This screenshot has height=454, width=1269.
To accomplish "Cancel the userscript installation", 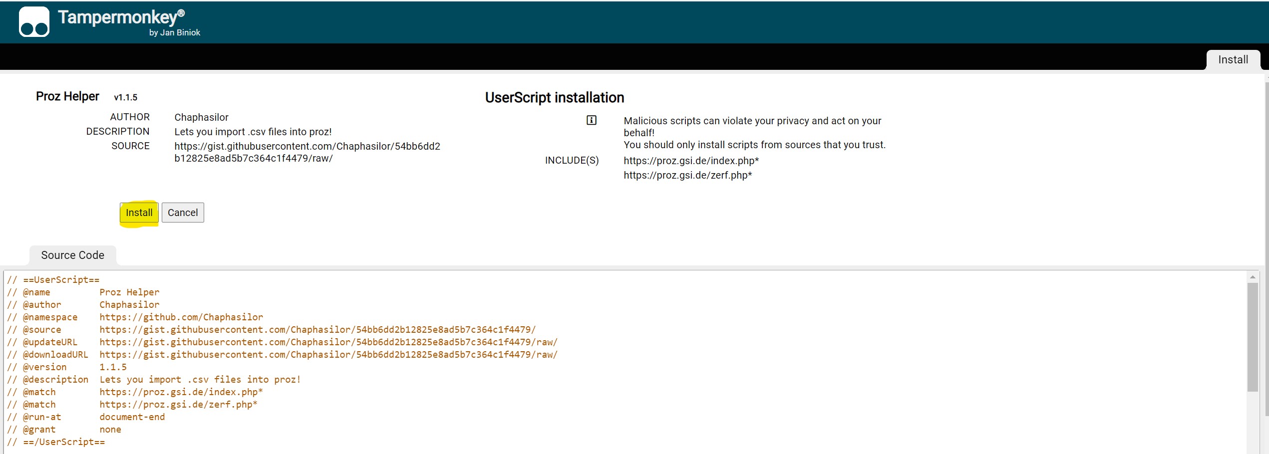I will tap(183, 213).
